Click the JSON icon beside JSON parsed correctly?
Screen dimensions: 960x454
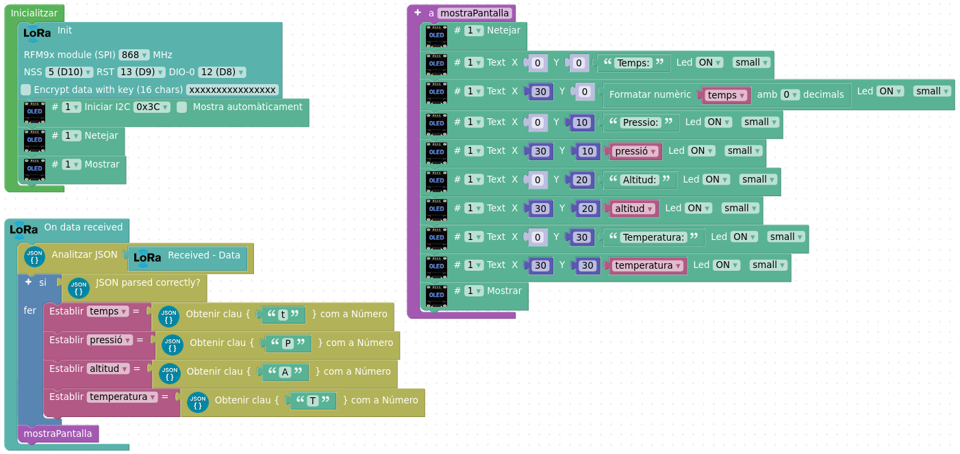(x=79, y=288)
